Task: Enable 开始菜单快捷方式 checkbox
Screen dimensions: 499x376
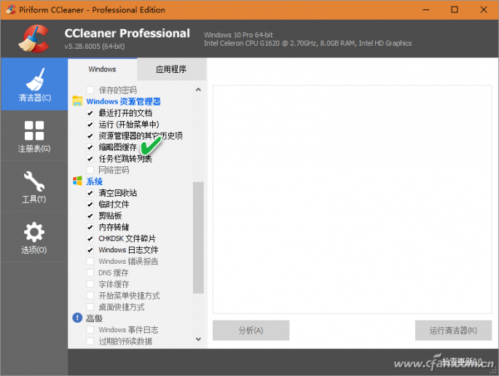Action: click(90, 296)
